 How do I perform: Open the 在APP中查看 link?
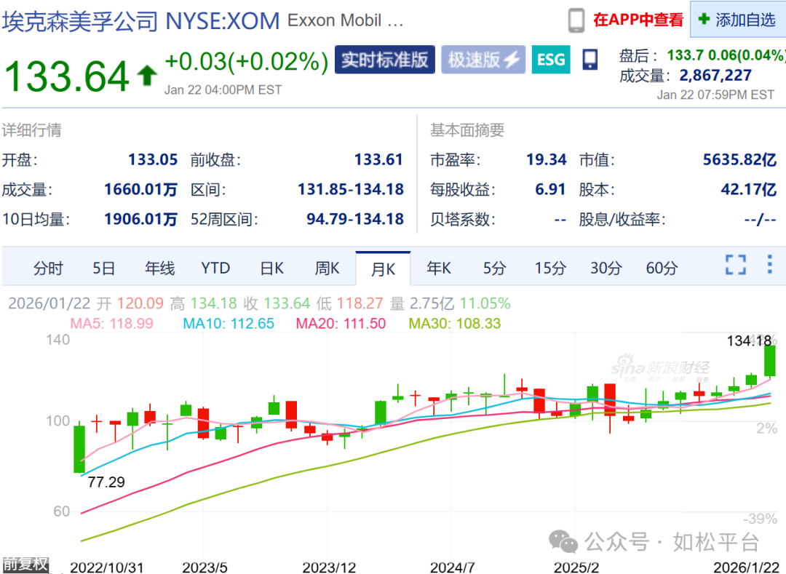(638, 20)
